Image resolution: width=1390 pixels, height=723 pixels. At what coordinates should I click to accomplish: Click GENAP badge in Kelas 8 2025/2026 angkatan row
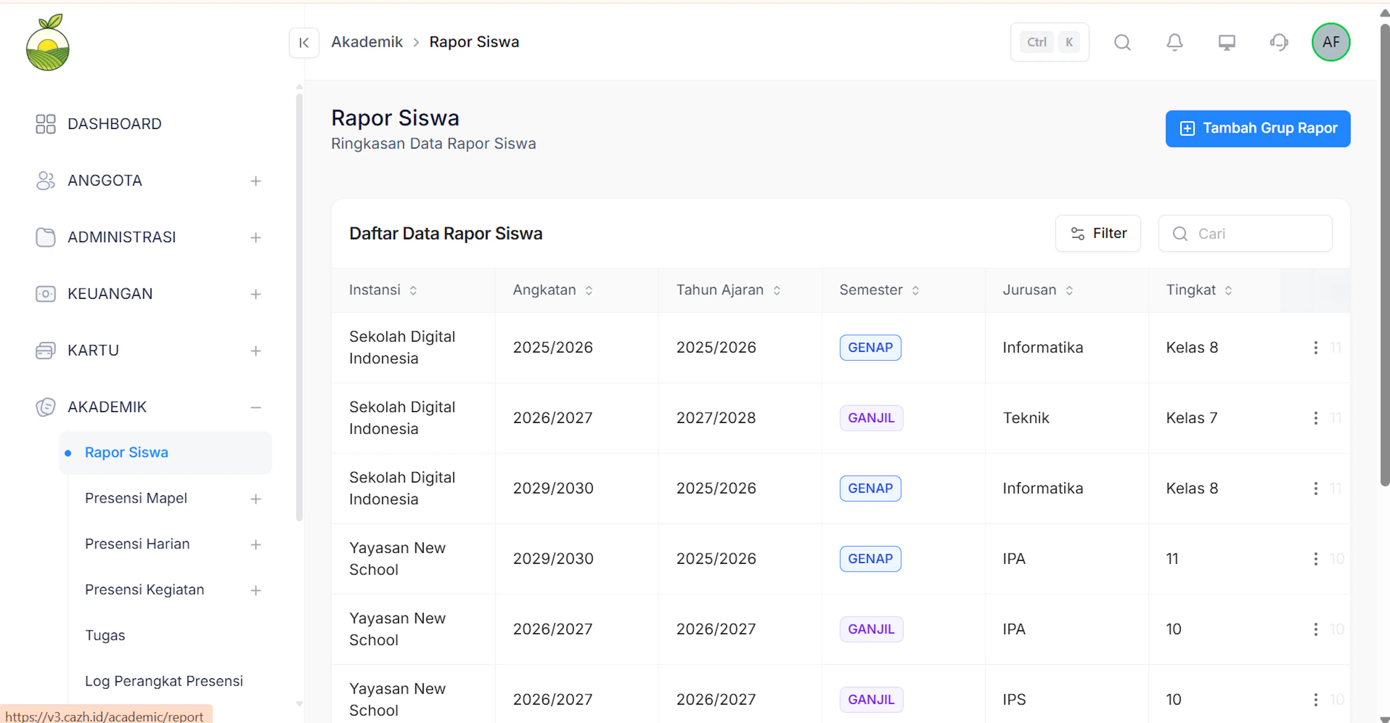tap(870, 348)
